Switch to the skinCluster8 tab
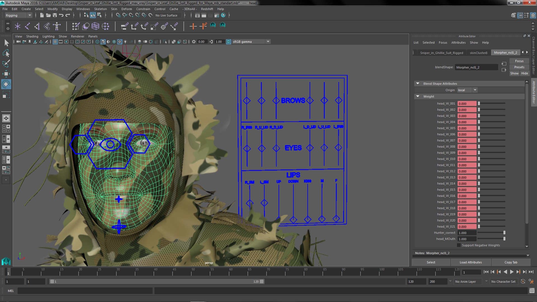 (479, 53)
